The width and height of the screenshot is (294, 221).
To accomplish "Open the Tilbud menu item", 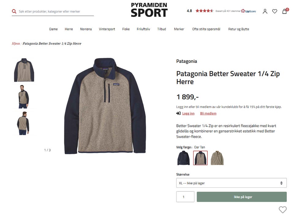I will point(162,29).
